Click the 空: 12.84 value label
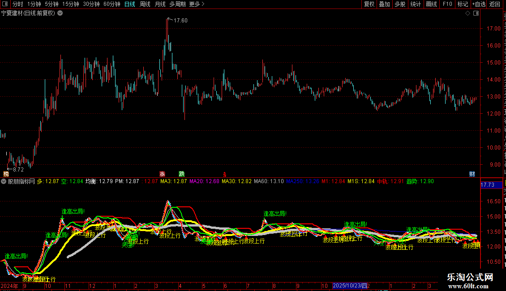Screen dimensions: 506x291 [72, 181]
